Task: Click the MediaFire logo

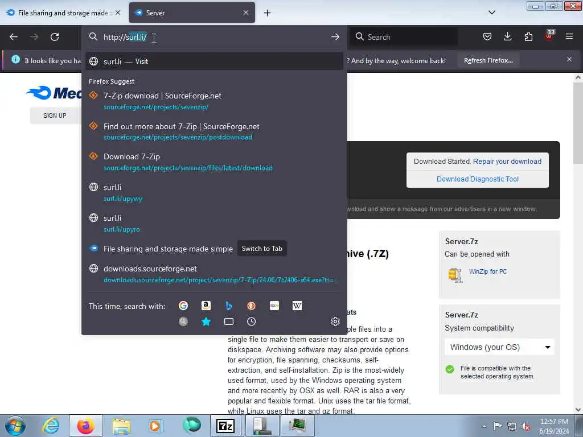Action: click(x=54, y=93)
